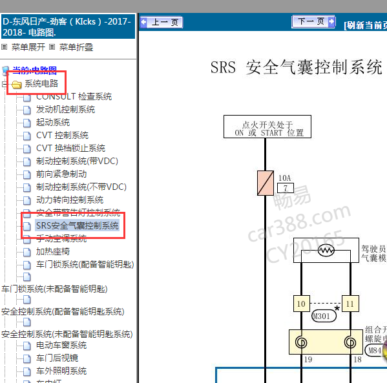Click page icon beside 制动控制系统(不带VDC)

pyautogui.click(x=27, y=187)
